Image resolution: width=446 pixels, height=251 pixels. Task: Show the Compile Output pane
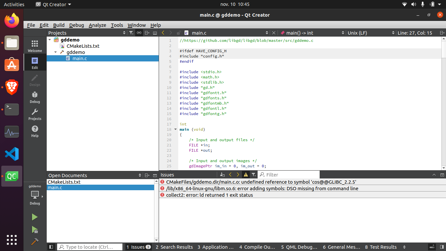click(x=257, y=247)
